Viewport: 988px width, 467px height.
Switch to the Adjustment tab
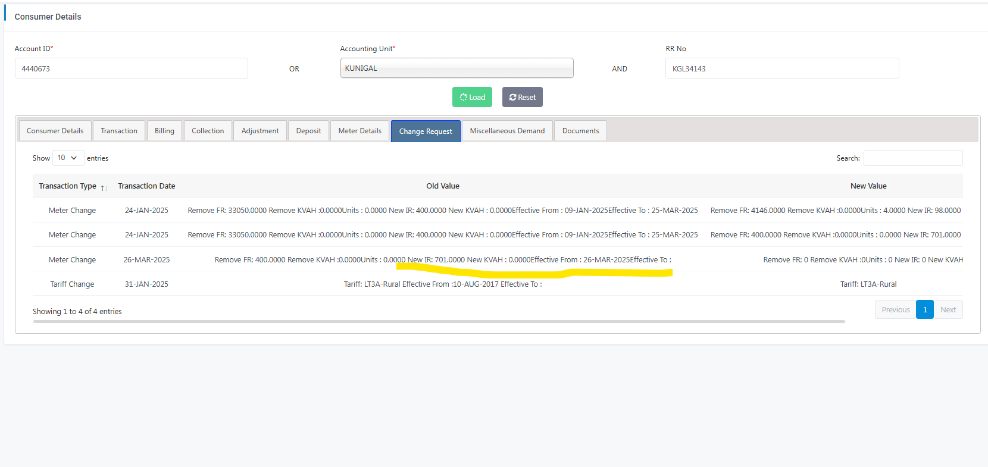260,131
